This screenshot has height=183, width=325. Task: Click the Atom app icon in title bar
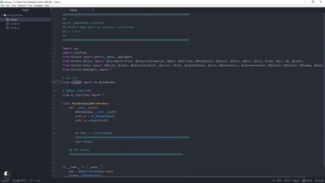(x=2, y=2)
